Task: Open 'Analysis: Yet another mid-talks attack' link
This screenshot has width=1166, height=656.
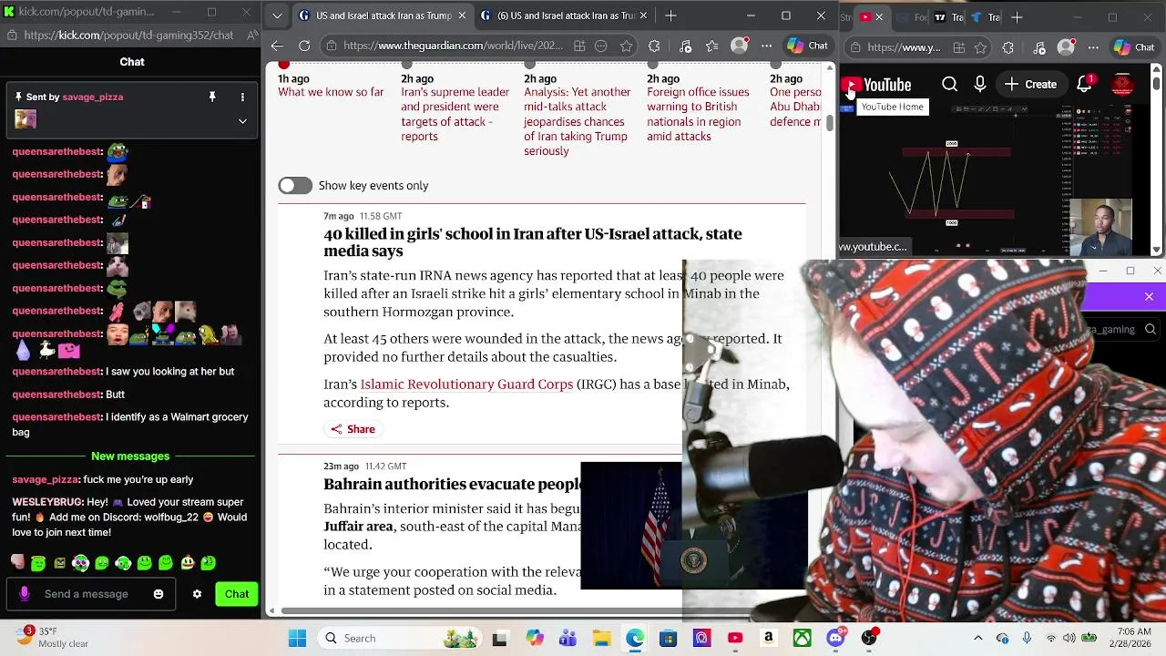Action: click(x=577, y=121)
